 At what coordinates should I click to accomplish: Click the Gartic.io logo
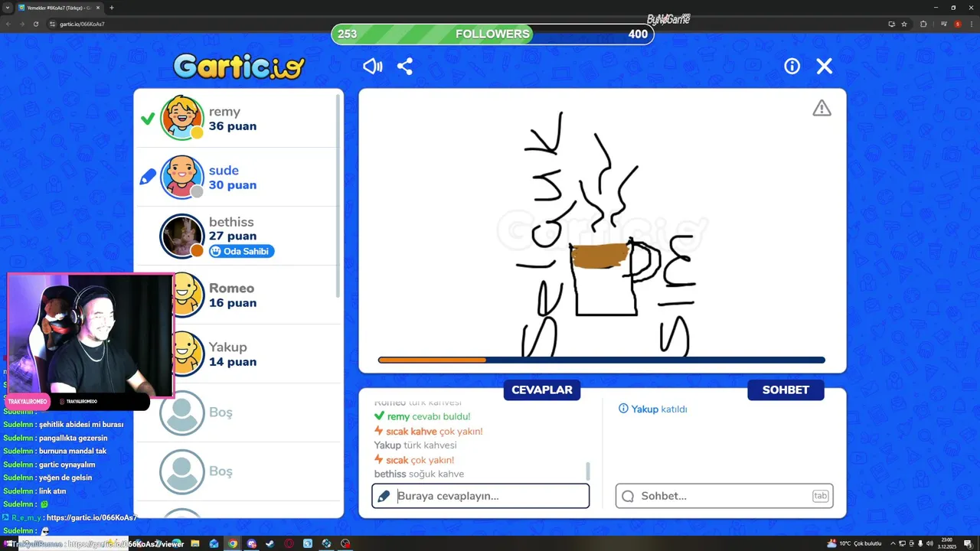[x=239, y=67]
